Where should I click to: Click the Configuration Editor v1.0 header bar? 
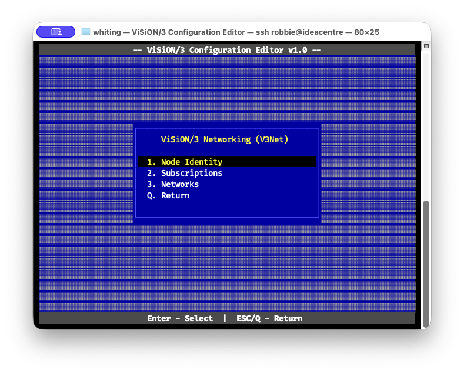[x=227, y=50]
